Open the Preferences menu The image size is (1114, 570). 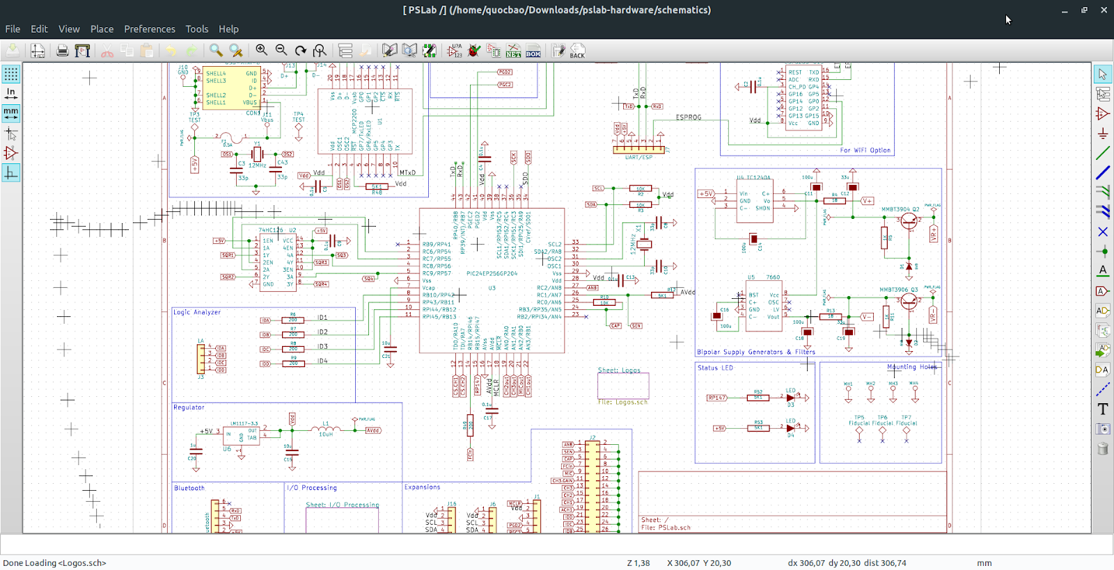[x=150, y=29]
